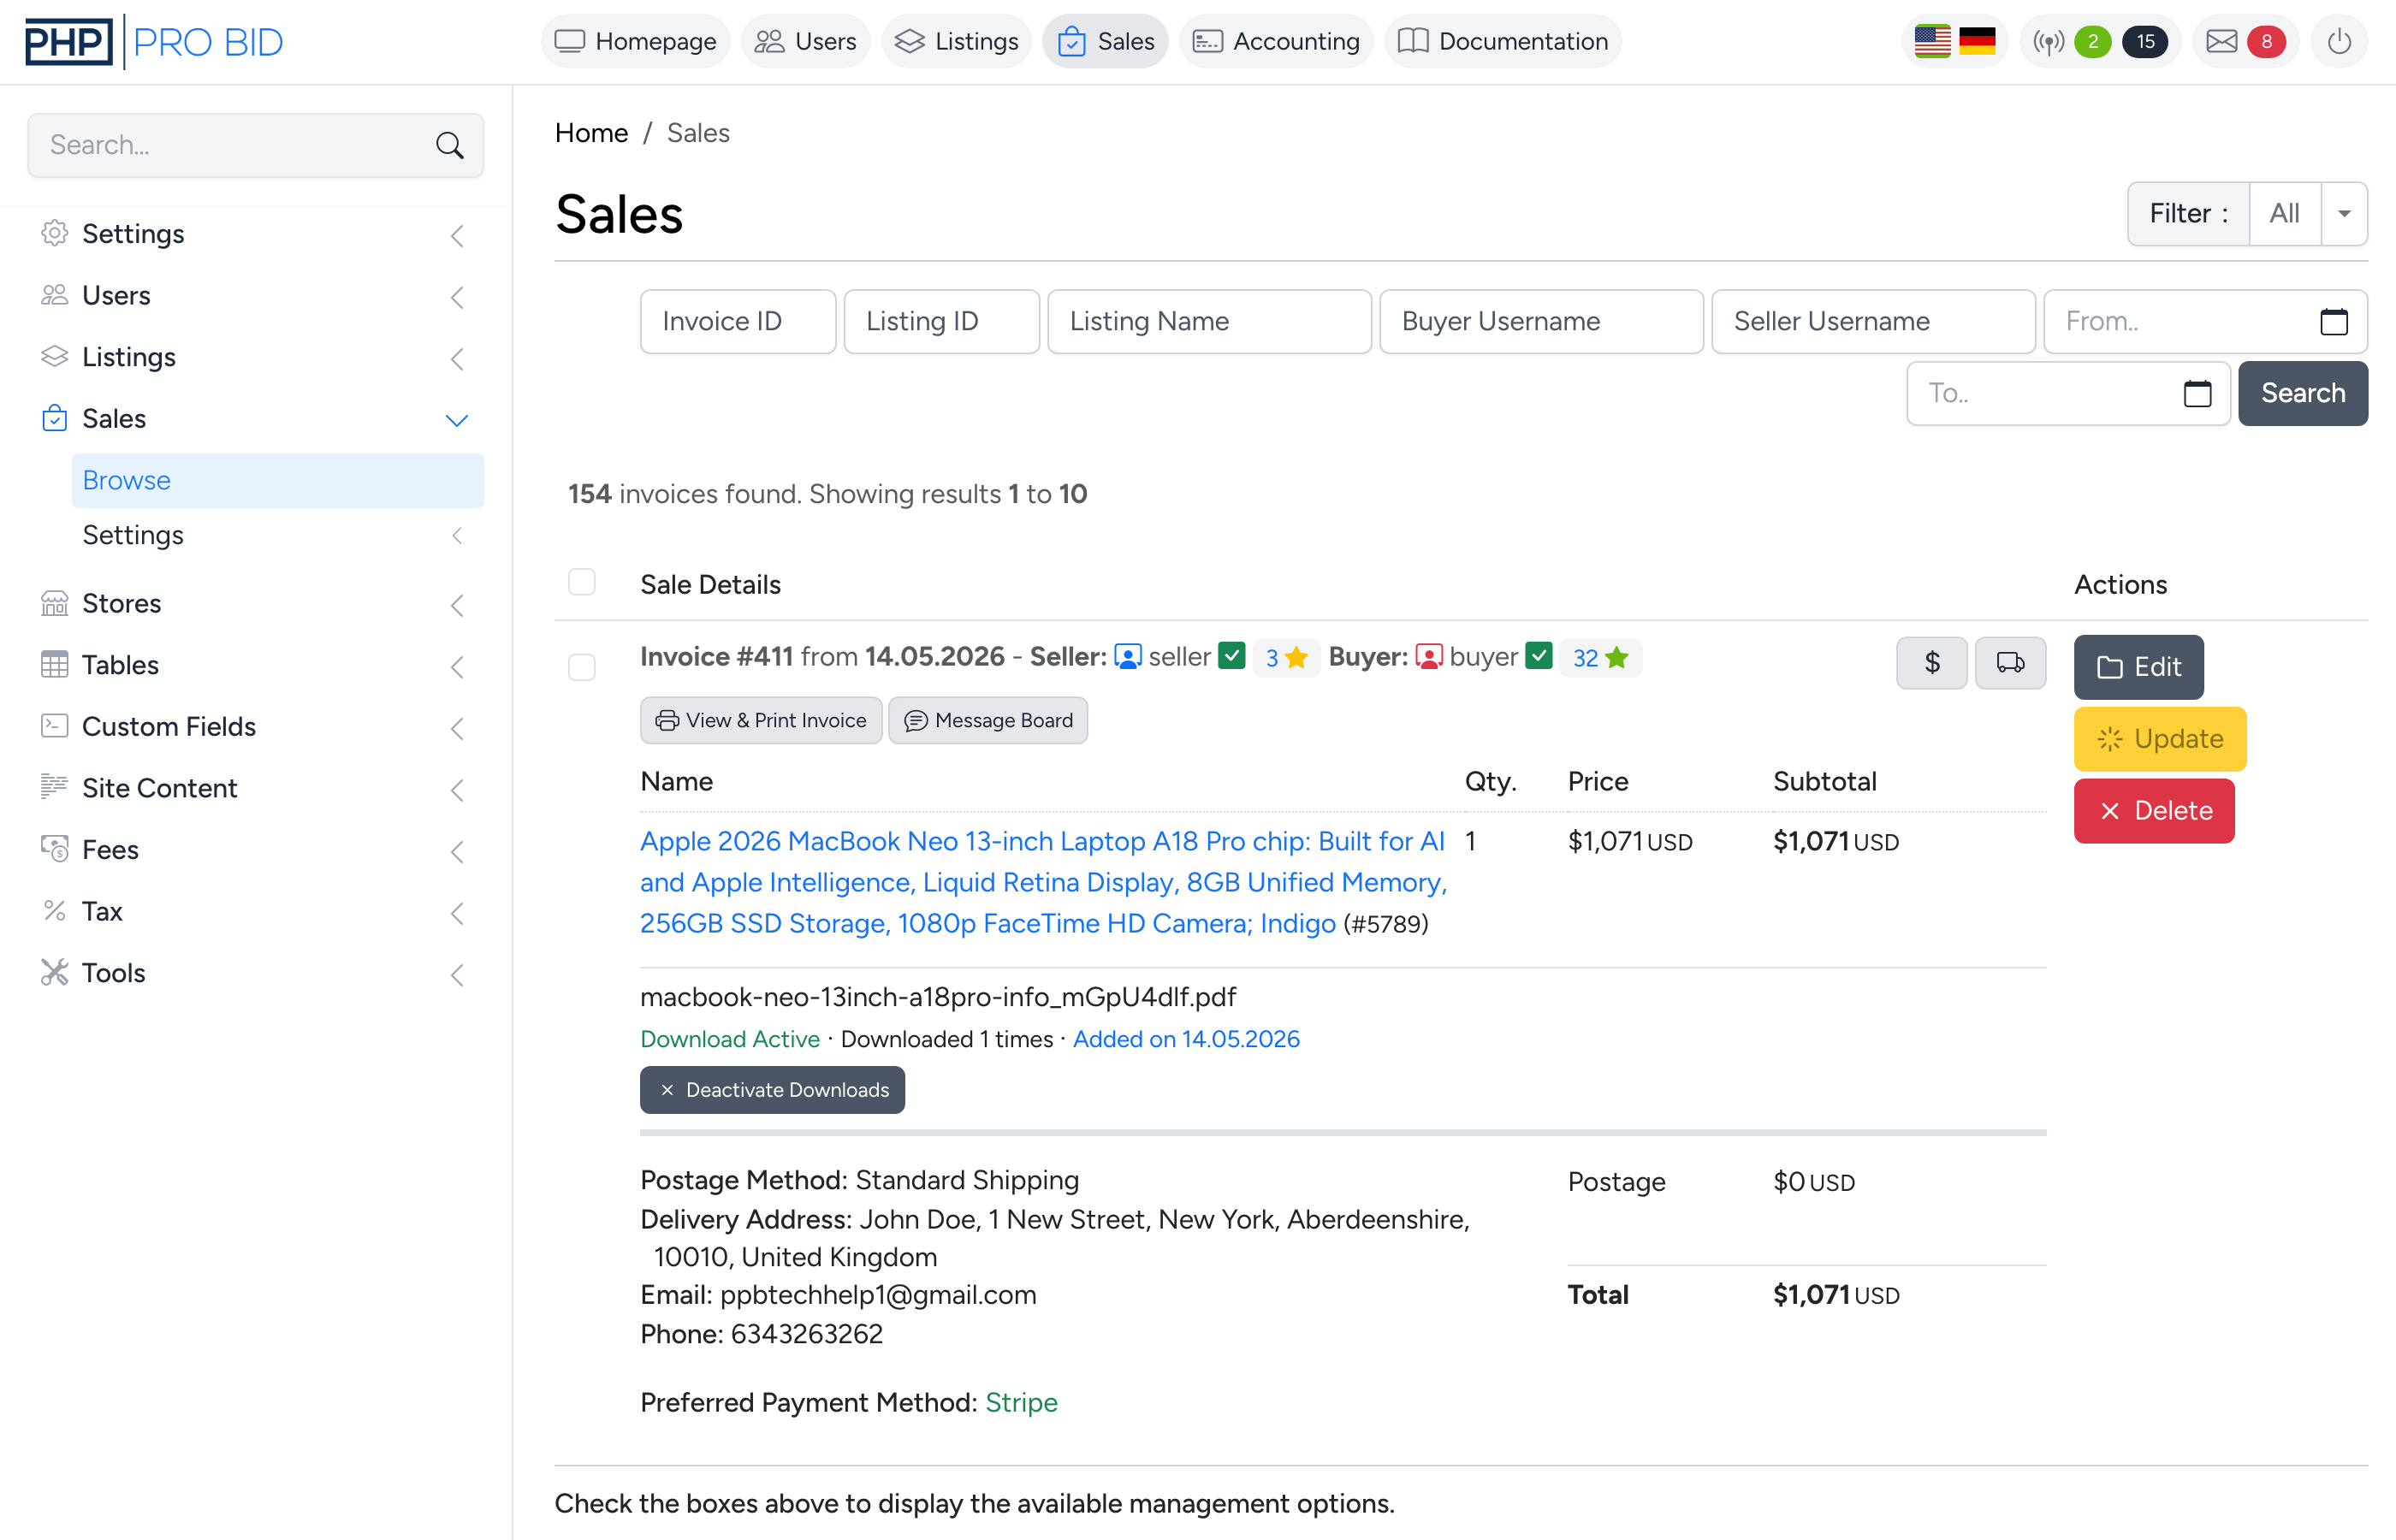Open seller's 3-star rating badge
Screen dimensions: 2396x1540
(x=1286, y=658)
